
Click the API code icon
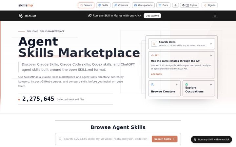tap(152, 55)
